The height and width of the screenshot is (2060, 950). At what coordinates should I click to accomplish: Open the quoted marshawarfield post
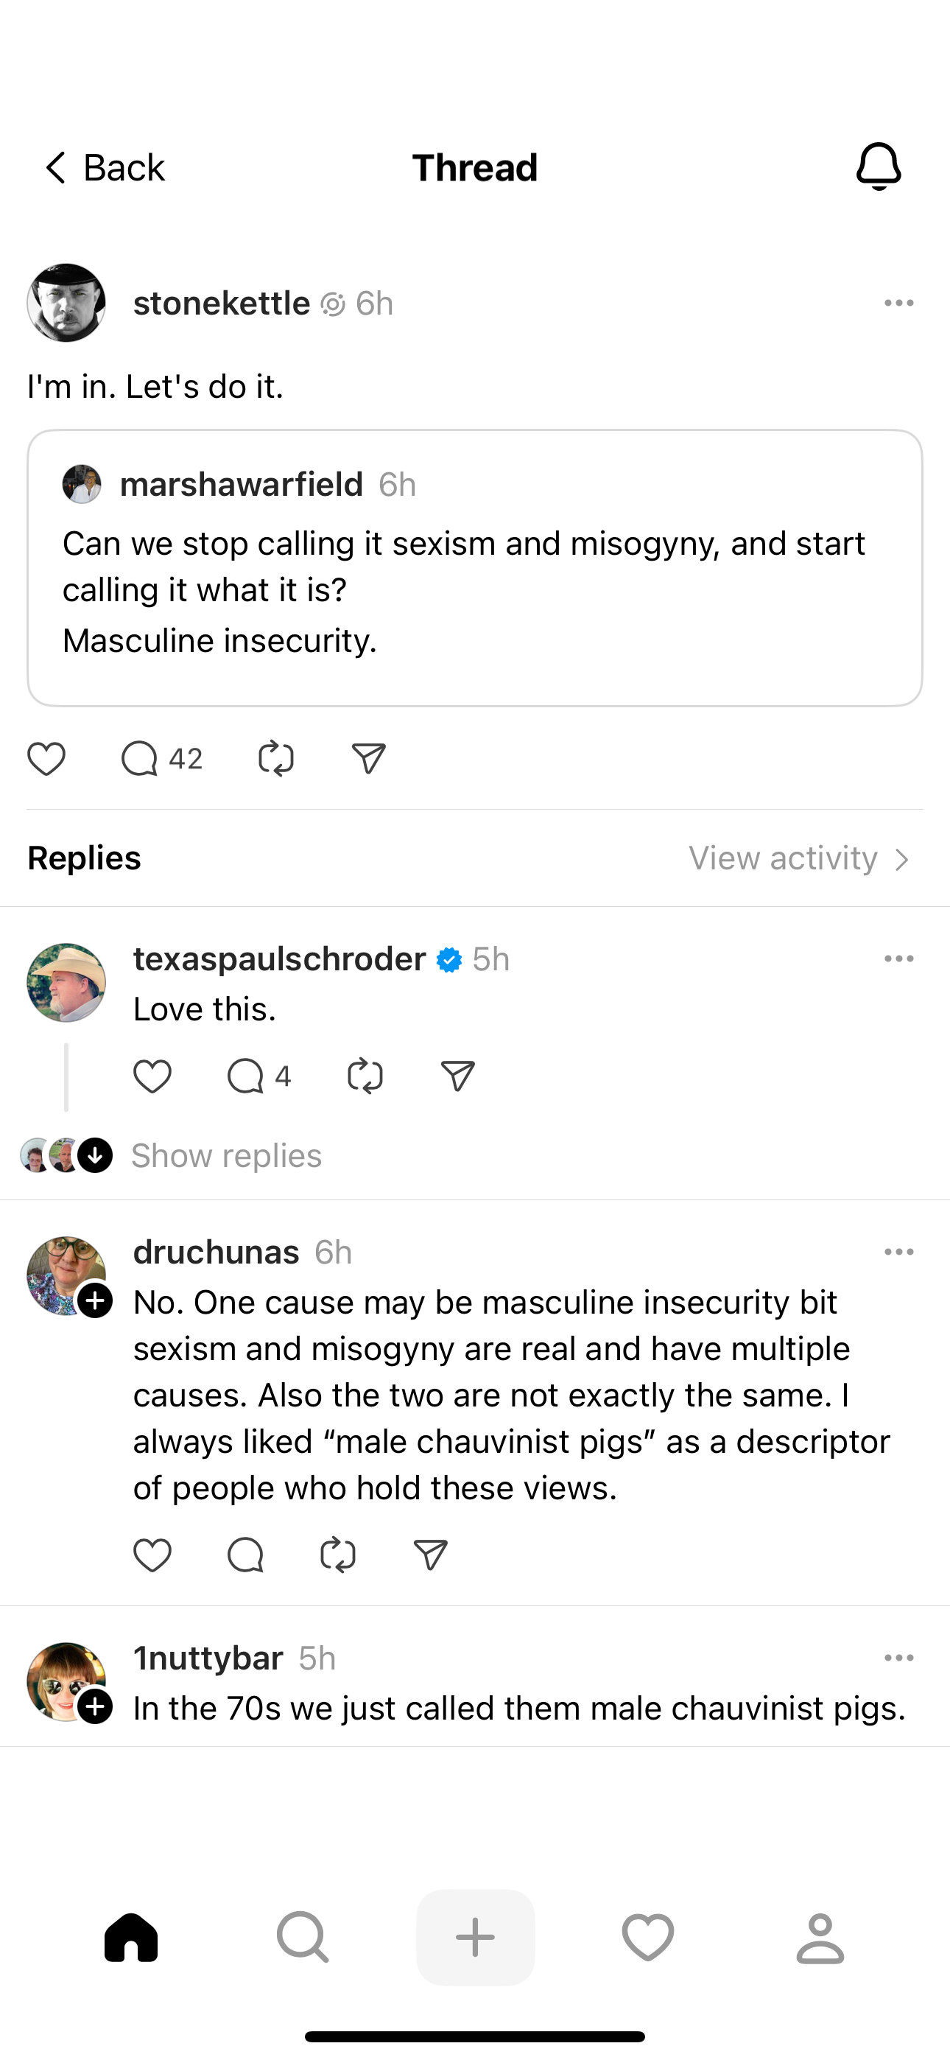[x=475, y=568]
